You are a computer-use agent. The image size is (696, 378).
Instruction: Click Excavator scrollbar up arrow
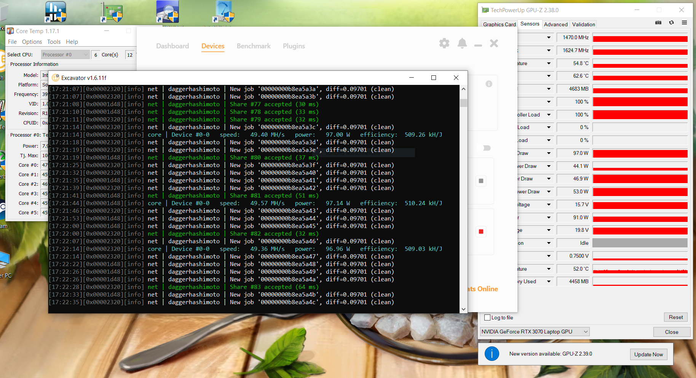(463, 89)
